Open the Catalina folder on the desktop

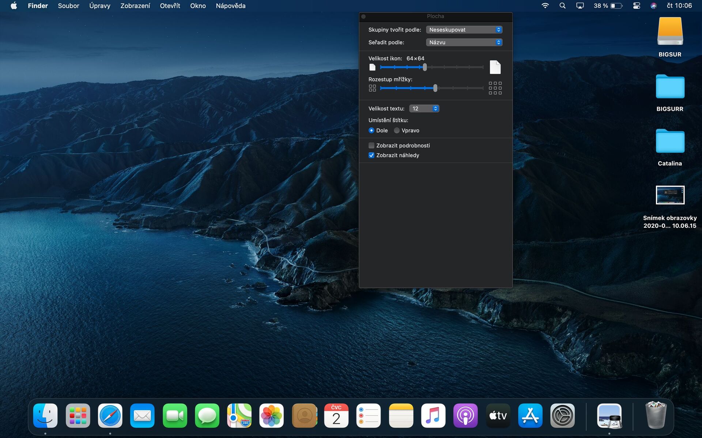670,141
